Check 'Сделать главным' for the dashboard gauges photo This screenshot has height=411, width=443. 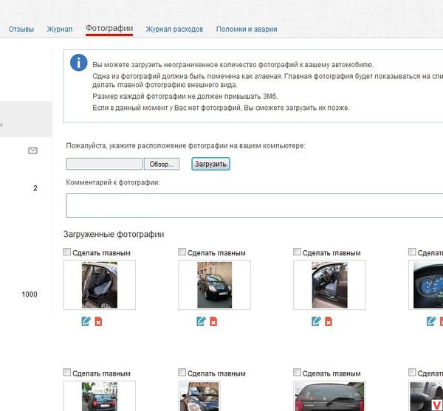[x=412, y=252]
